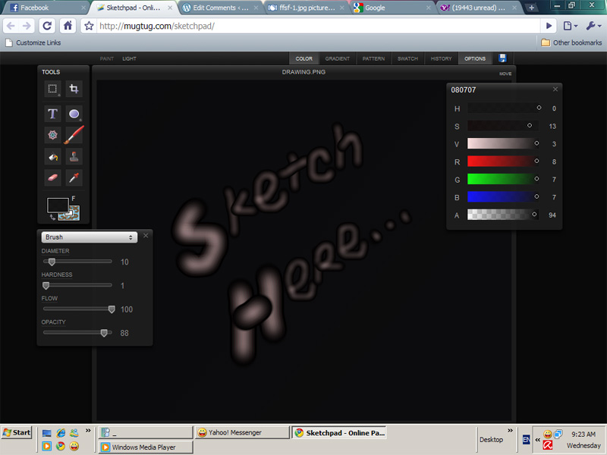Open the Brush type dropdown
The image size is (607, 455).
click(x=89, y=237)
